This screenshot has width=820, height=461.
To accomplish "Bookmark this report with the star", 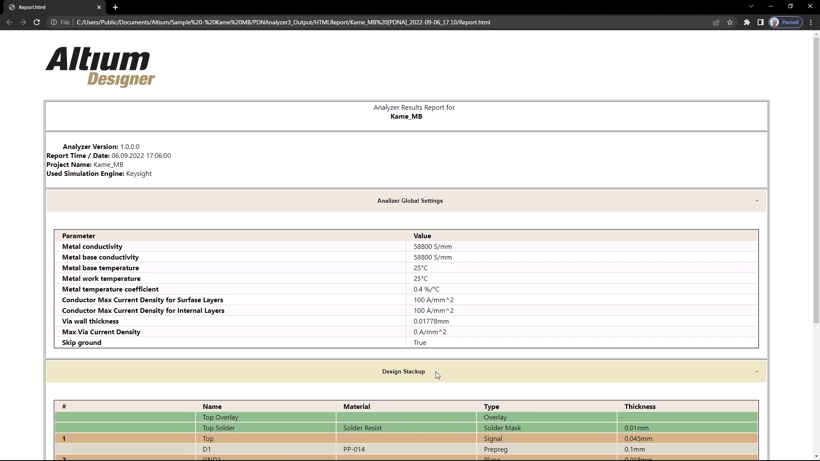I will (730, 22).
